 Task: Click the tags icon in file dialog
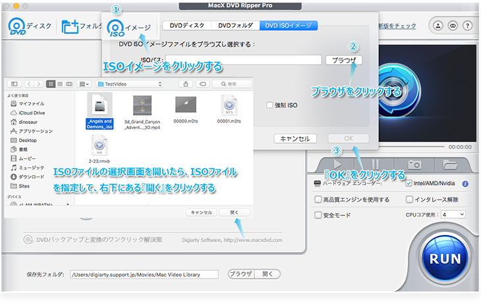coord(203,84)
